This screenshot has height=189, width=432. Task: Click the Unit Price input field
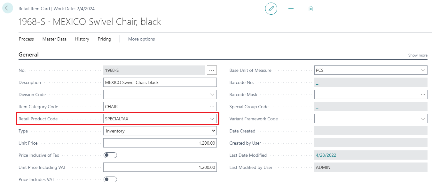coord(160,143)
